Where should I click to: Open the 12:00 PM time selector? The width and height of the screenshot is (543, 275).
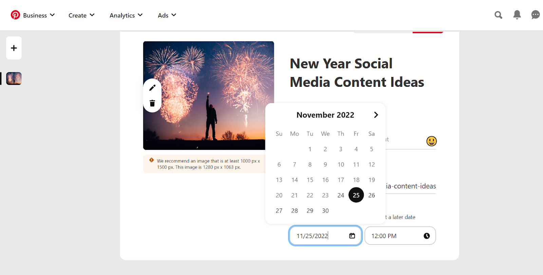click(400, 236)
